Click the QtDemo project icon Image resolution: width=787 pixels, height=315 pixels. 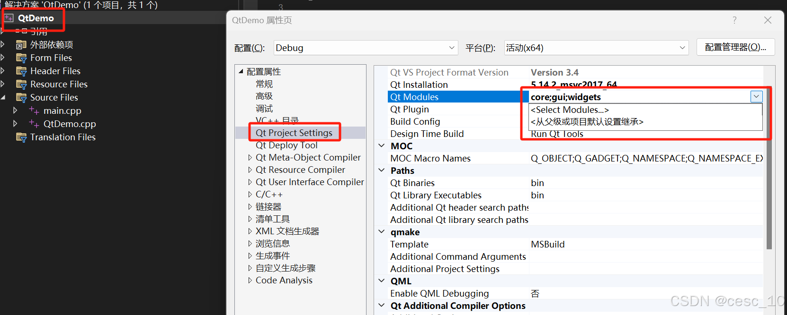click(9, 18)
